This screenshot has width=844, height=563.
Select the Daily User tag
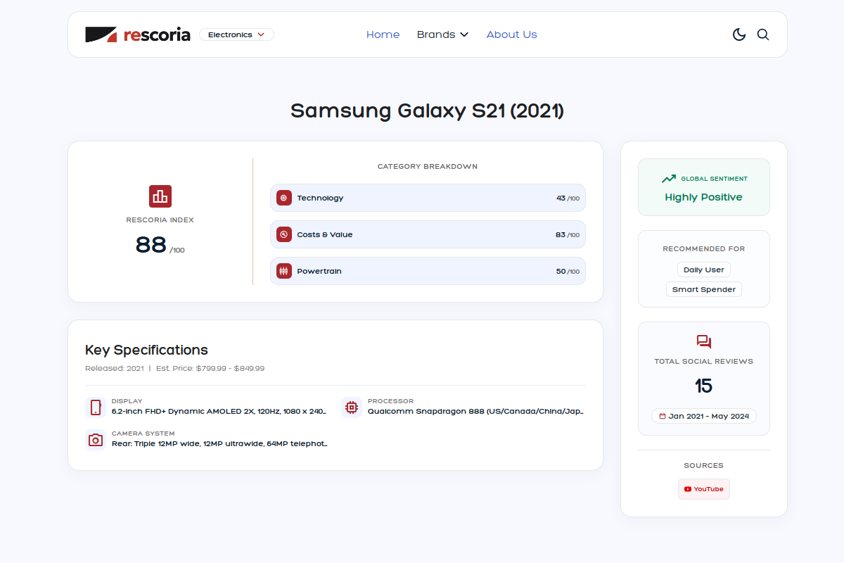(x=703, y=270)
